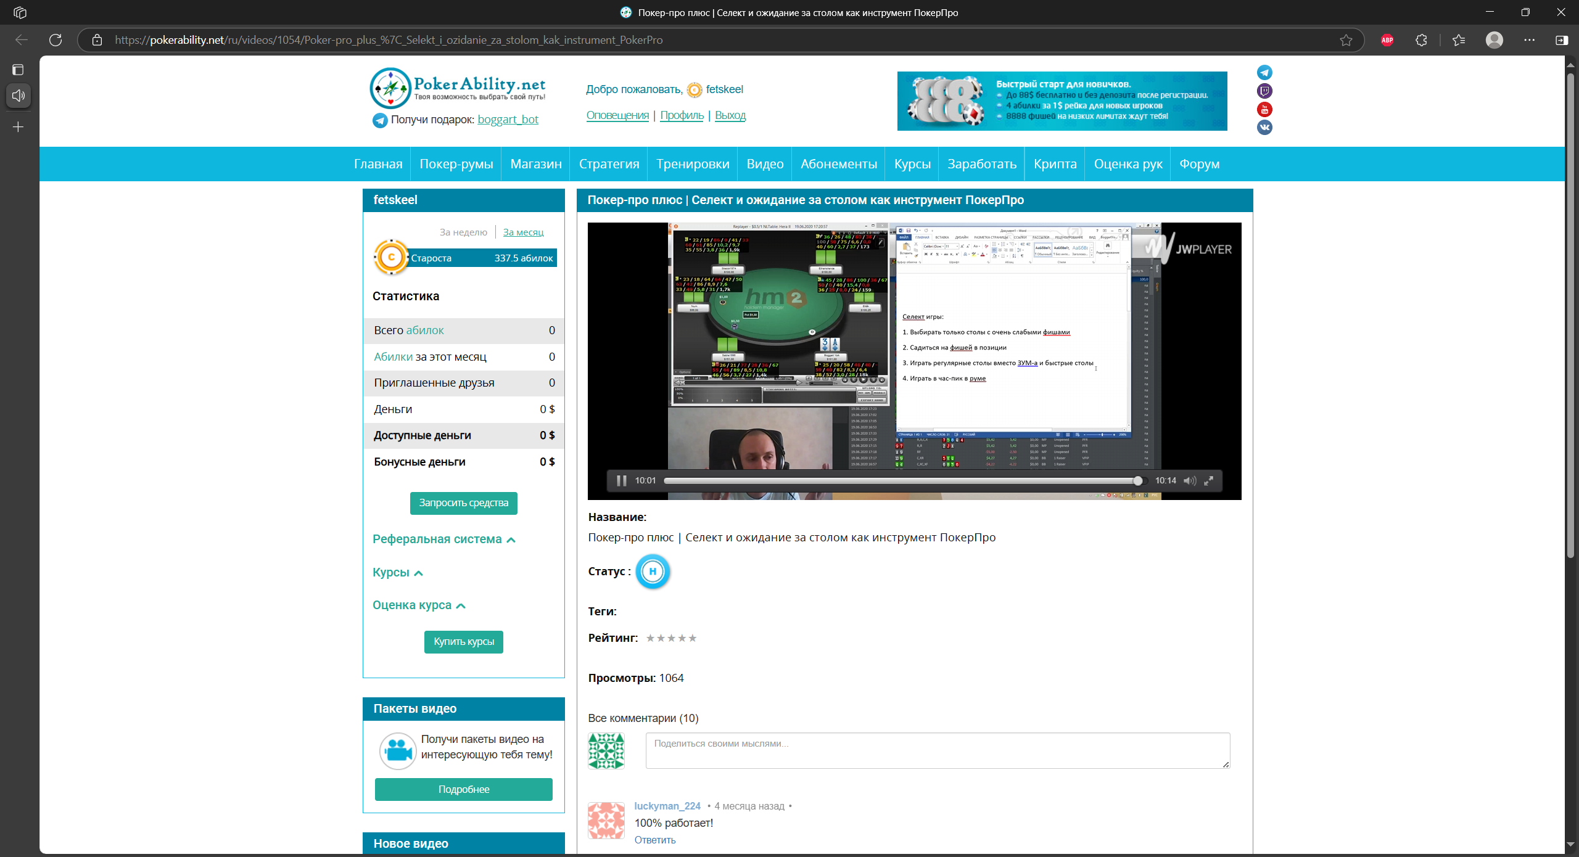Open the Telegram social icon
This screenshot has width=1579, height=857.
1264,72
